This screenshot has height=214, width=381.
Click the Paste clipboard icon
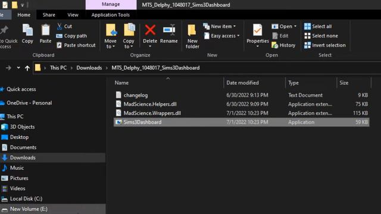(x=45, y=31)
